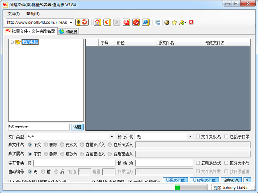Click the paint palette toolbar icon
258x193 pixels.
167,22
